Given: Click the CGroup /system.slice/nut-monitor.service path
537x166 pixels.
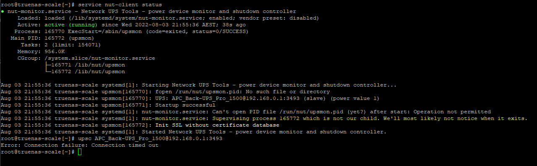Looking at the screenshot, I should pyautogui.click(x=100, y=59).
